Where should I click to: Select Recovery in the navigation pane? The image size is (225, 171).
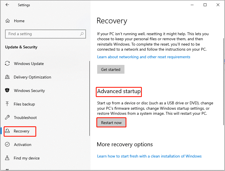21,131
